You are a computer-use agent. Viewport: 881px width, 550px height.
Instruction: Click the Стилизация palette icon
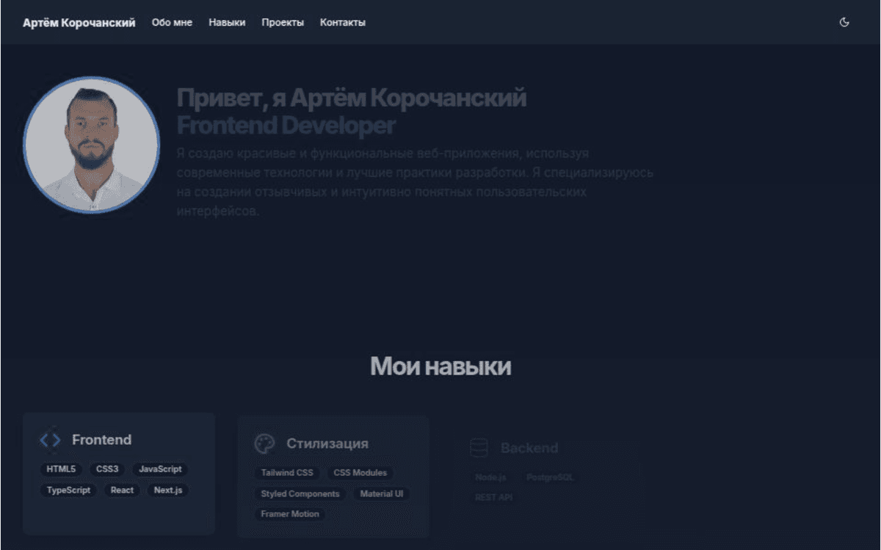click(x=264, y=444)
